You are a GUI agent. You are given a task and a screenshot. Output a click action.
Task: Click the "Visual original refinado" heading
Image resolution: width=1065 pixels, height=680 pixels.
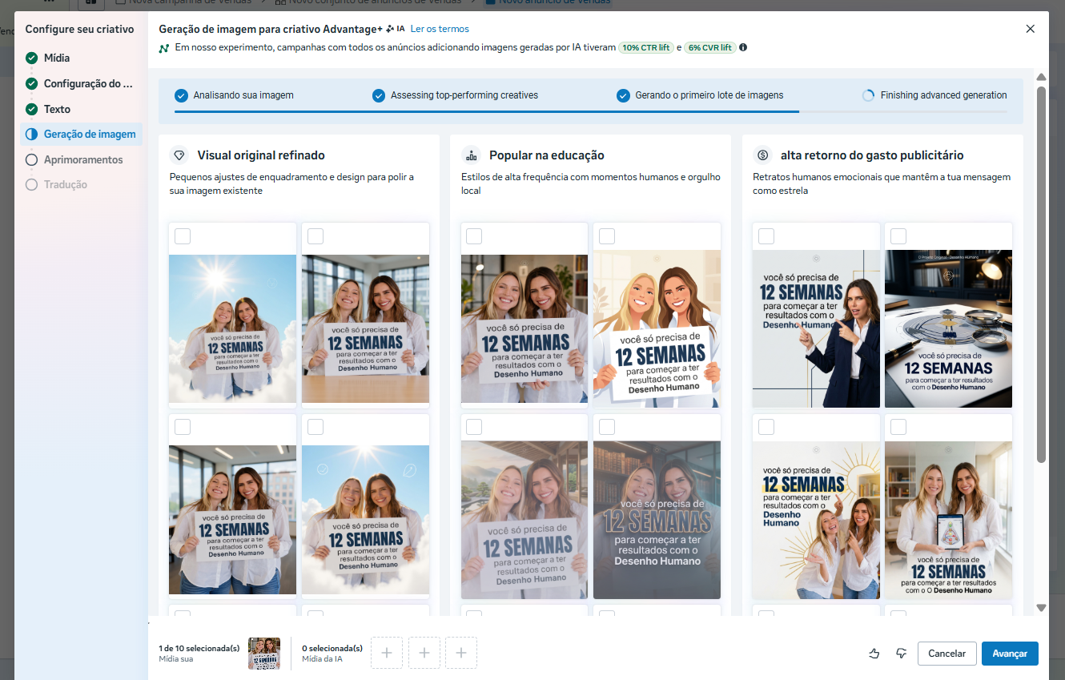[261, 155]
